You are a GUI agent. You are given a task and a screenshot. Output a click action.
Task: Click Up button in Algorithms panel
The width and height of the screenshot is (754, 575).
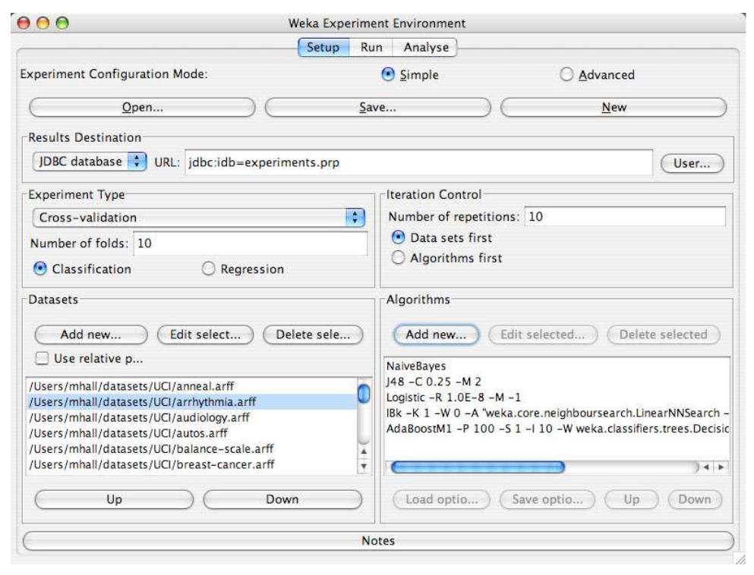click(632, 500)
